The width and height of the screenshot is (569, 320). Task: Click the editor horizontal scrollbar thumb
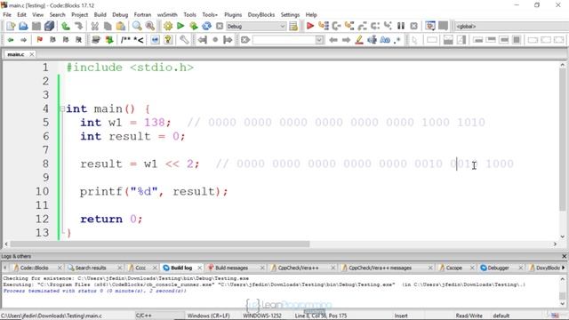(x=160, y=244)
